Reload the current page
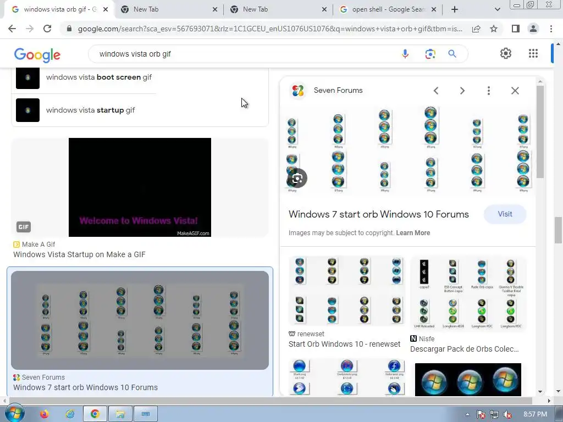This screenshot has height=422, width=563. click(x=47, y=29)
